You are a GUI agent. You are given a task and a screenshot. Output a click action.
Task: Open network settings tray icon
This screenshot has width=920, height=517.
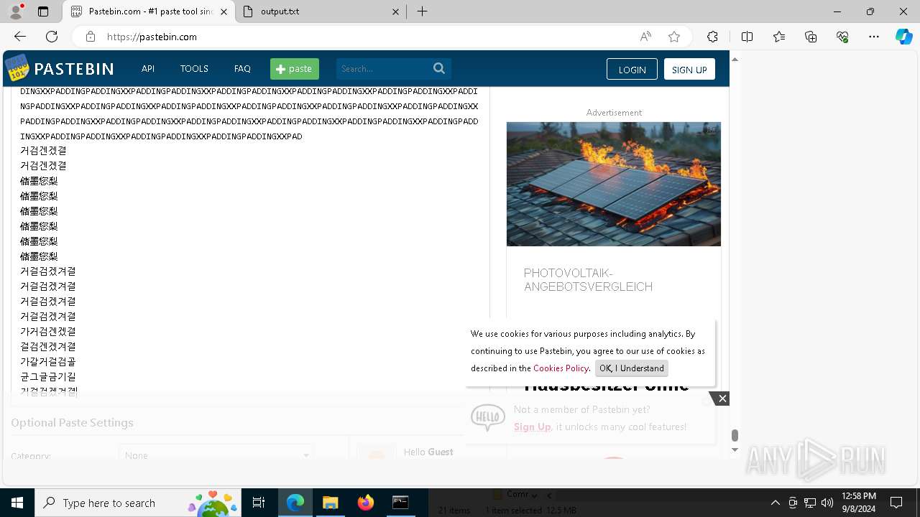point(810,503)
